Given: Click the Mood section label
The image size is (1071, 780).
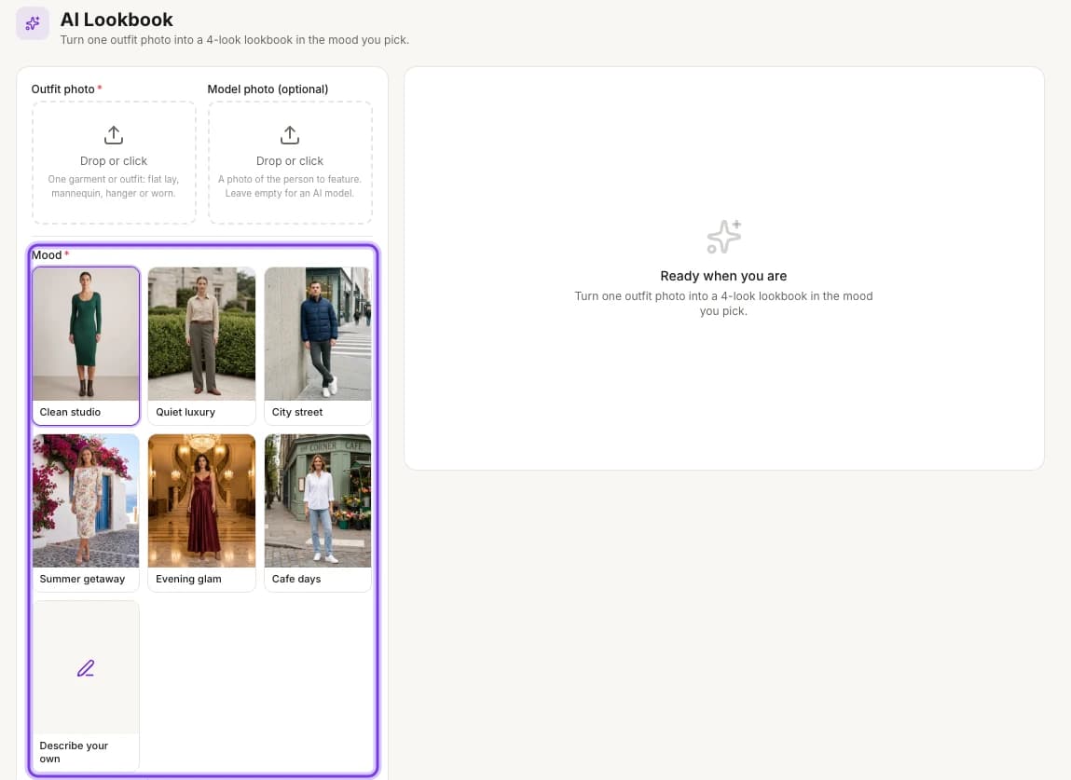Looking at the screenshot, I should pos(47,255).
